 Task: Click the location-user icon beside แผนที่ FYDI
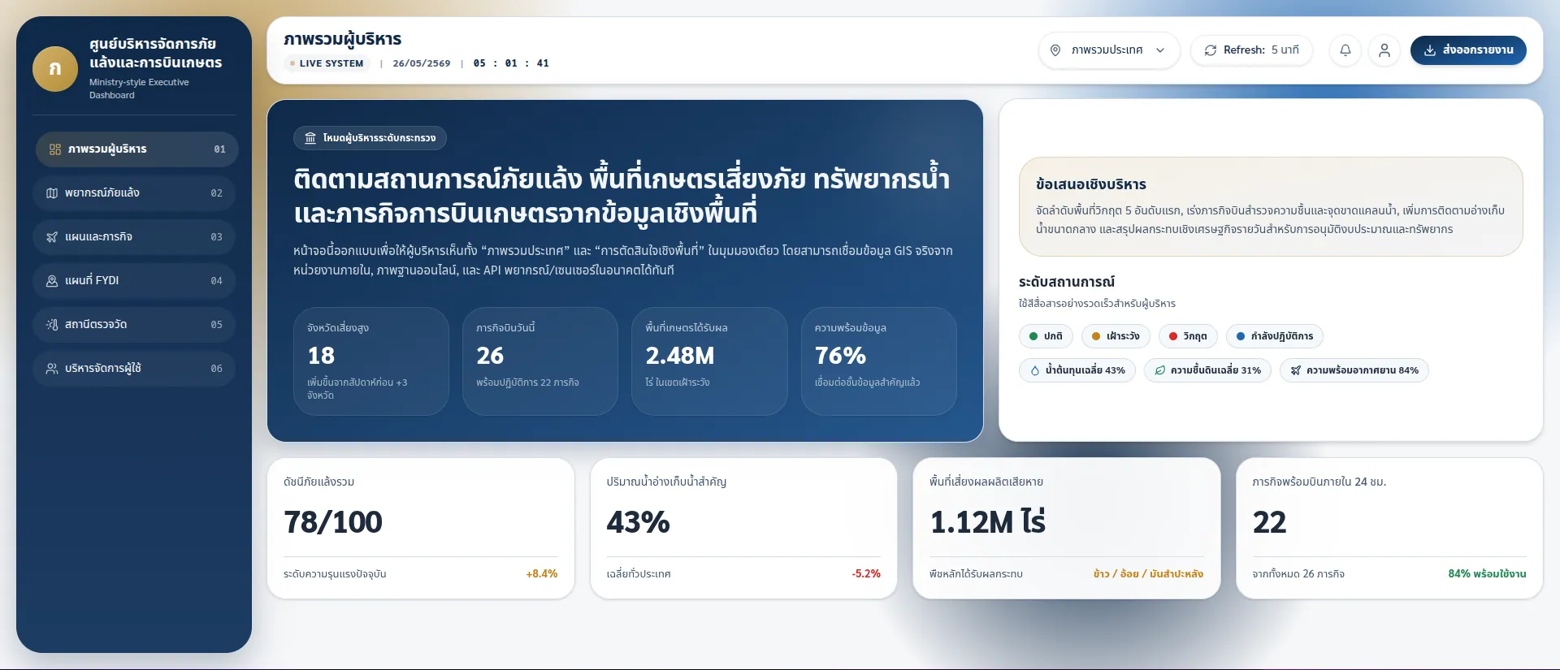coord(52,281)
